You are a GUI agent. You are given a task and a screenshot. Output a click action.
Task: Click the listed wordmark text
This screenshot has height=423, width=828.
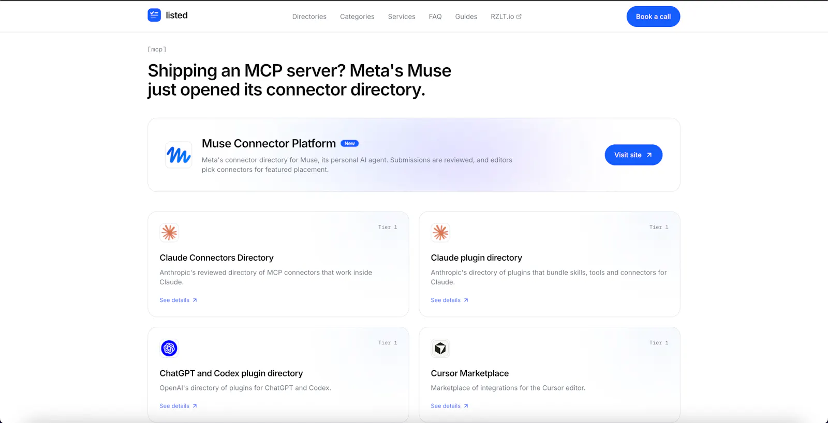(x=177, y=16)
